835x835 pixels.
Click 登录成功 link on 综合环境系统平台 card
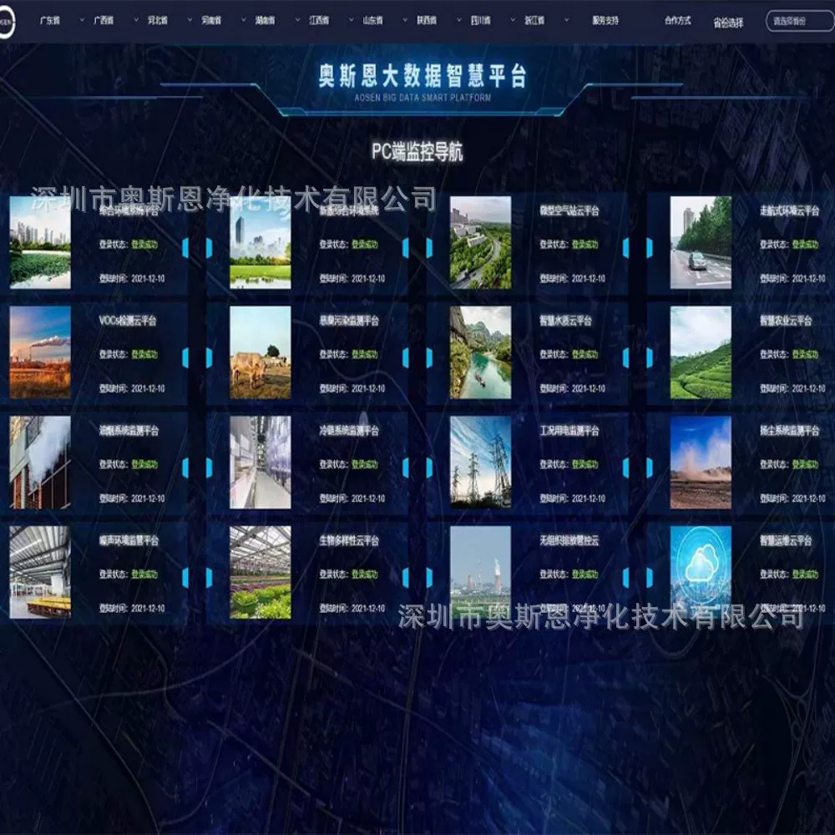(x=145, y=242)
